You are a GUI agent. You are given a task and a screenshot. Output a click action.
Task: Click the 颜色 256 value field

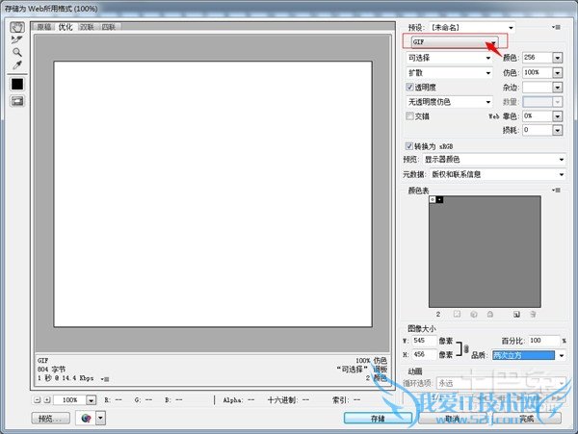click(x=538, y=58)
